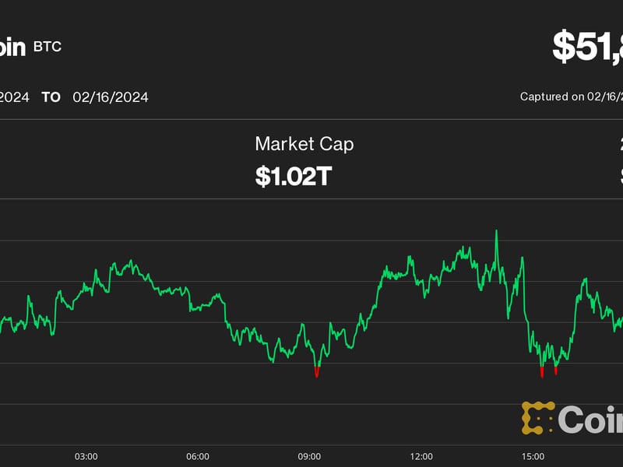This screenshot has height=467, width=623.
Task: Click the TO label between dates
Action: (51, 97)
